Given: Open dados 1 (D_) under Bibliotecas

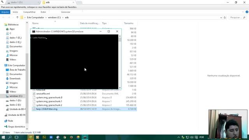Looking at the screenshot, I should 16,38.
